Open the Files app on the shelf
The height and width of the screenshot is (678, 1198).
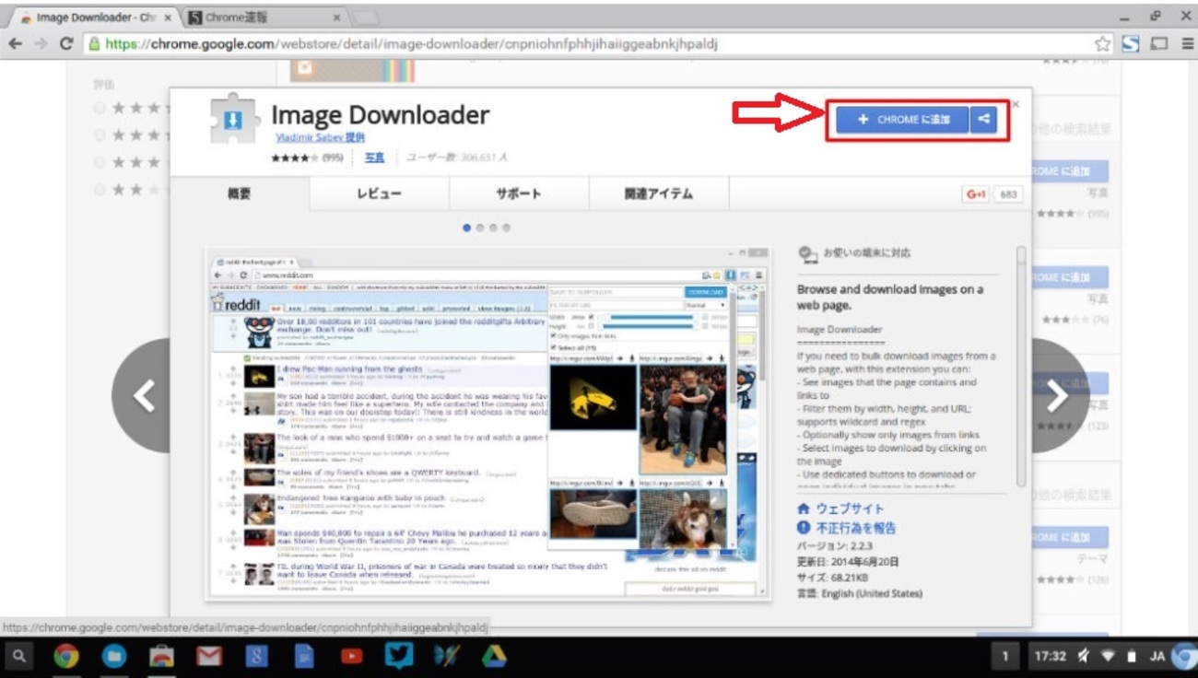tap(114, 656)
